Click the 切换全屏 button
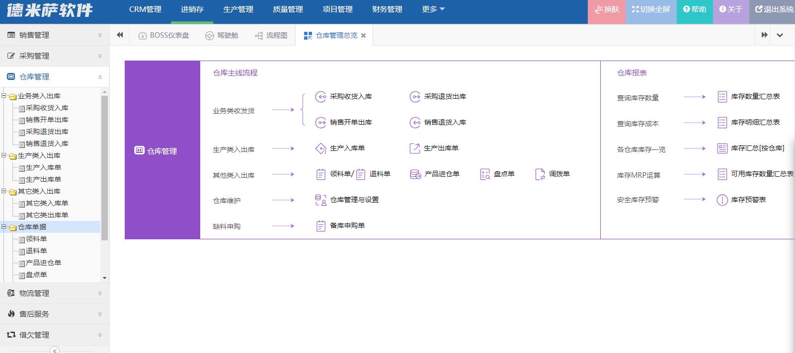 tap(651, 9)
